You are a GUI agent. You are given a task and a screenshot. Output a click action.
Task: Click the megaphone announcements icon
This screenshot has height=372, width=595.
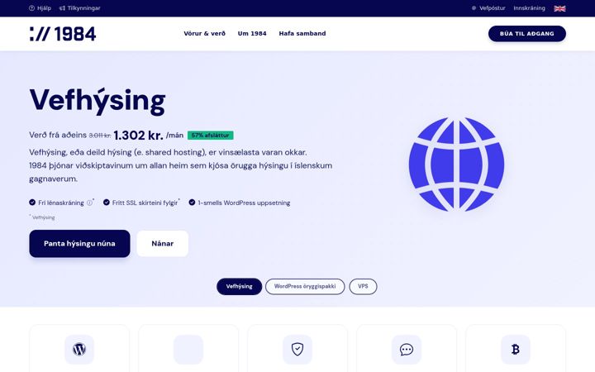coord(62,8)
